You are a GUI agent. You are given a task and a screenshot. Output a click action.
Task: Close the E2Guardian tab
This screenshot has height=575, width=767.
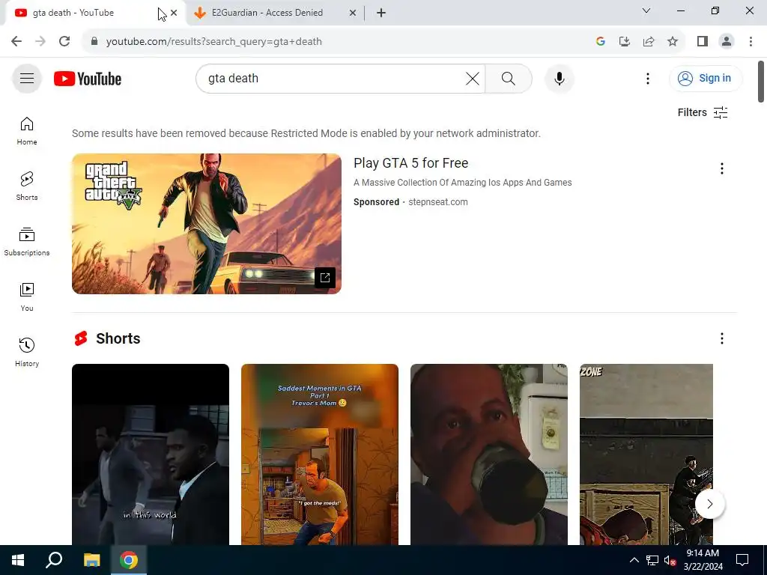click(353, 13)
